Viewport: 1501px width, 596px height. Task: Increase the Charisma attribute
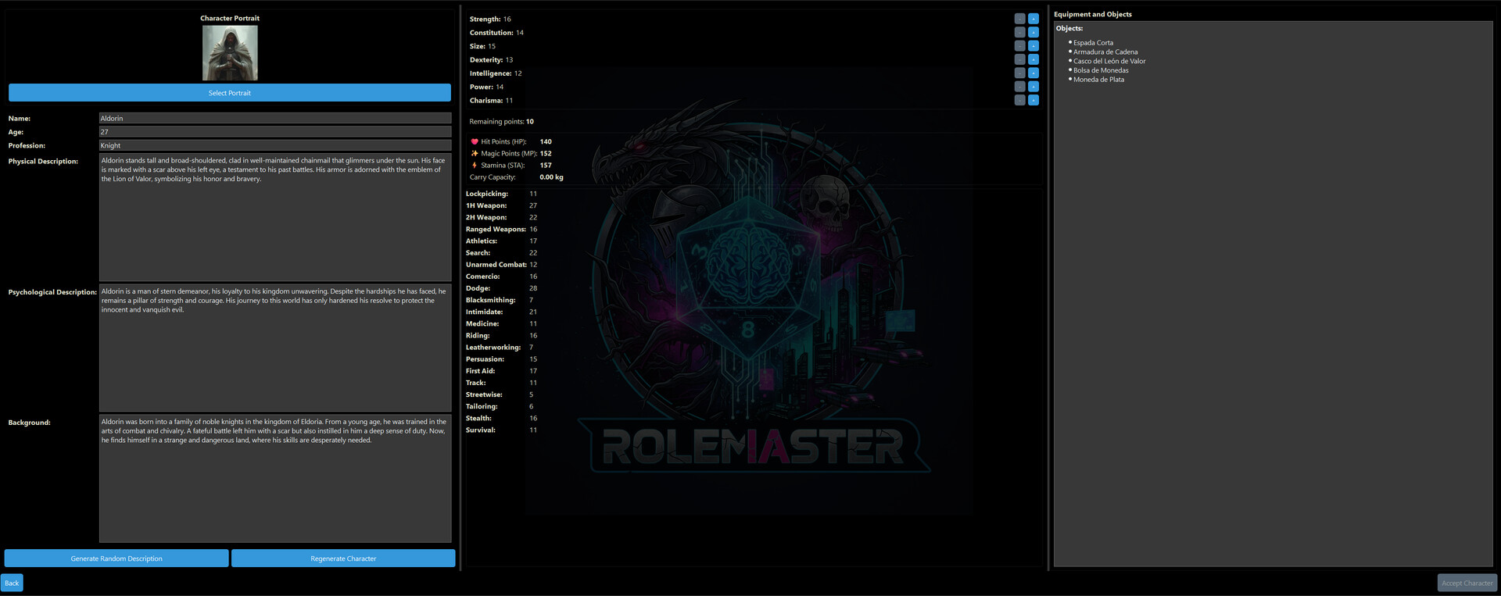(1033, 100)
